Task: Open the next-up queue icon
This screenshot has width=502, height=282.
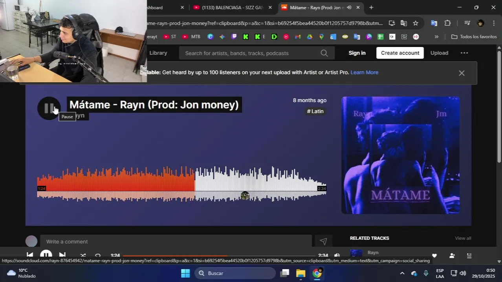Action: pyautogui.click(x=469, y=256)
